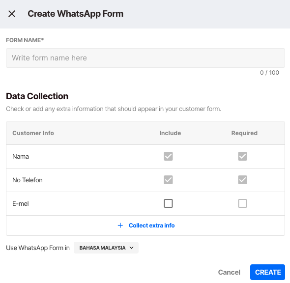Click the Data Collection heading
Screen dimensions: 290x283
(37, 96)
